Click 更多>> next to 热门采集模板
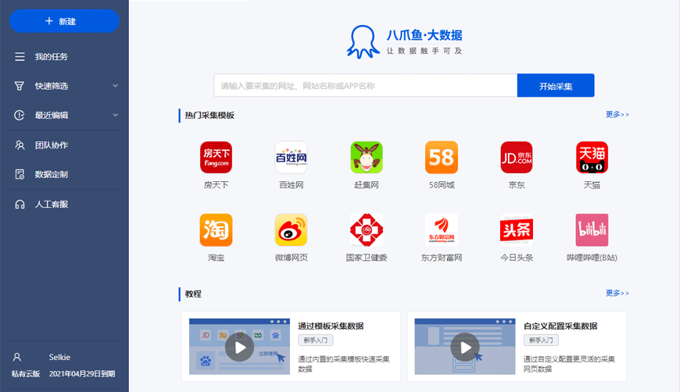680x392 pixels. click(x=617, y=114)
